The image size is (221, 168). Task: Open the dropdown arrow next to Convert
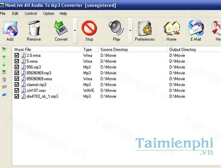pyautogui.click(x=75, y=31)
